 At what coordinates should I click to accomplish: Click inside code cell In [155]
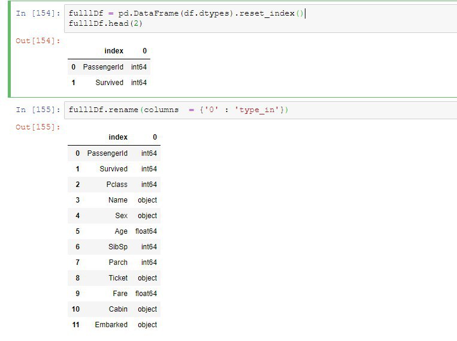click(261, 110)
